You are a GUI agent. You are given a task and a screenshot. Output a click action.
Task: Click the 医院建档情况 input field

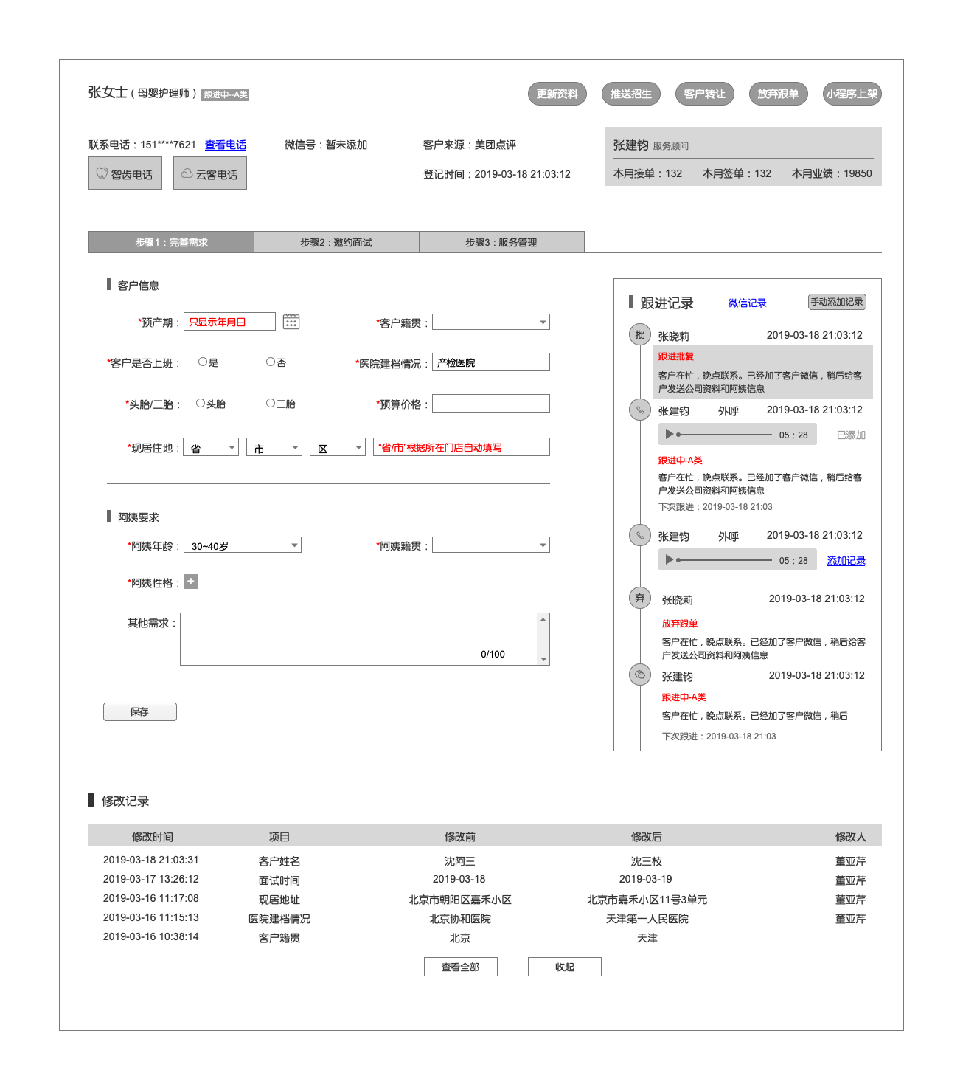(x=491, y=362)
